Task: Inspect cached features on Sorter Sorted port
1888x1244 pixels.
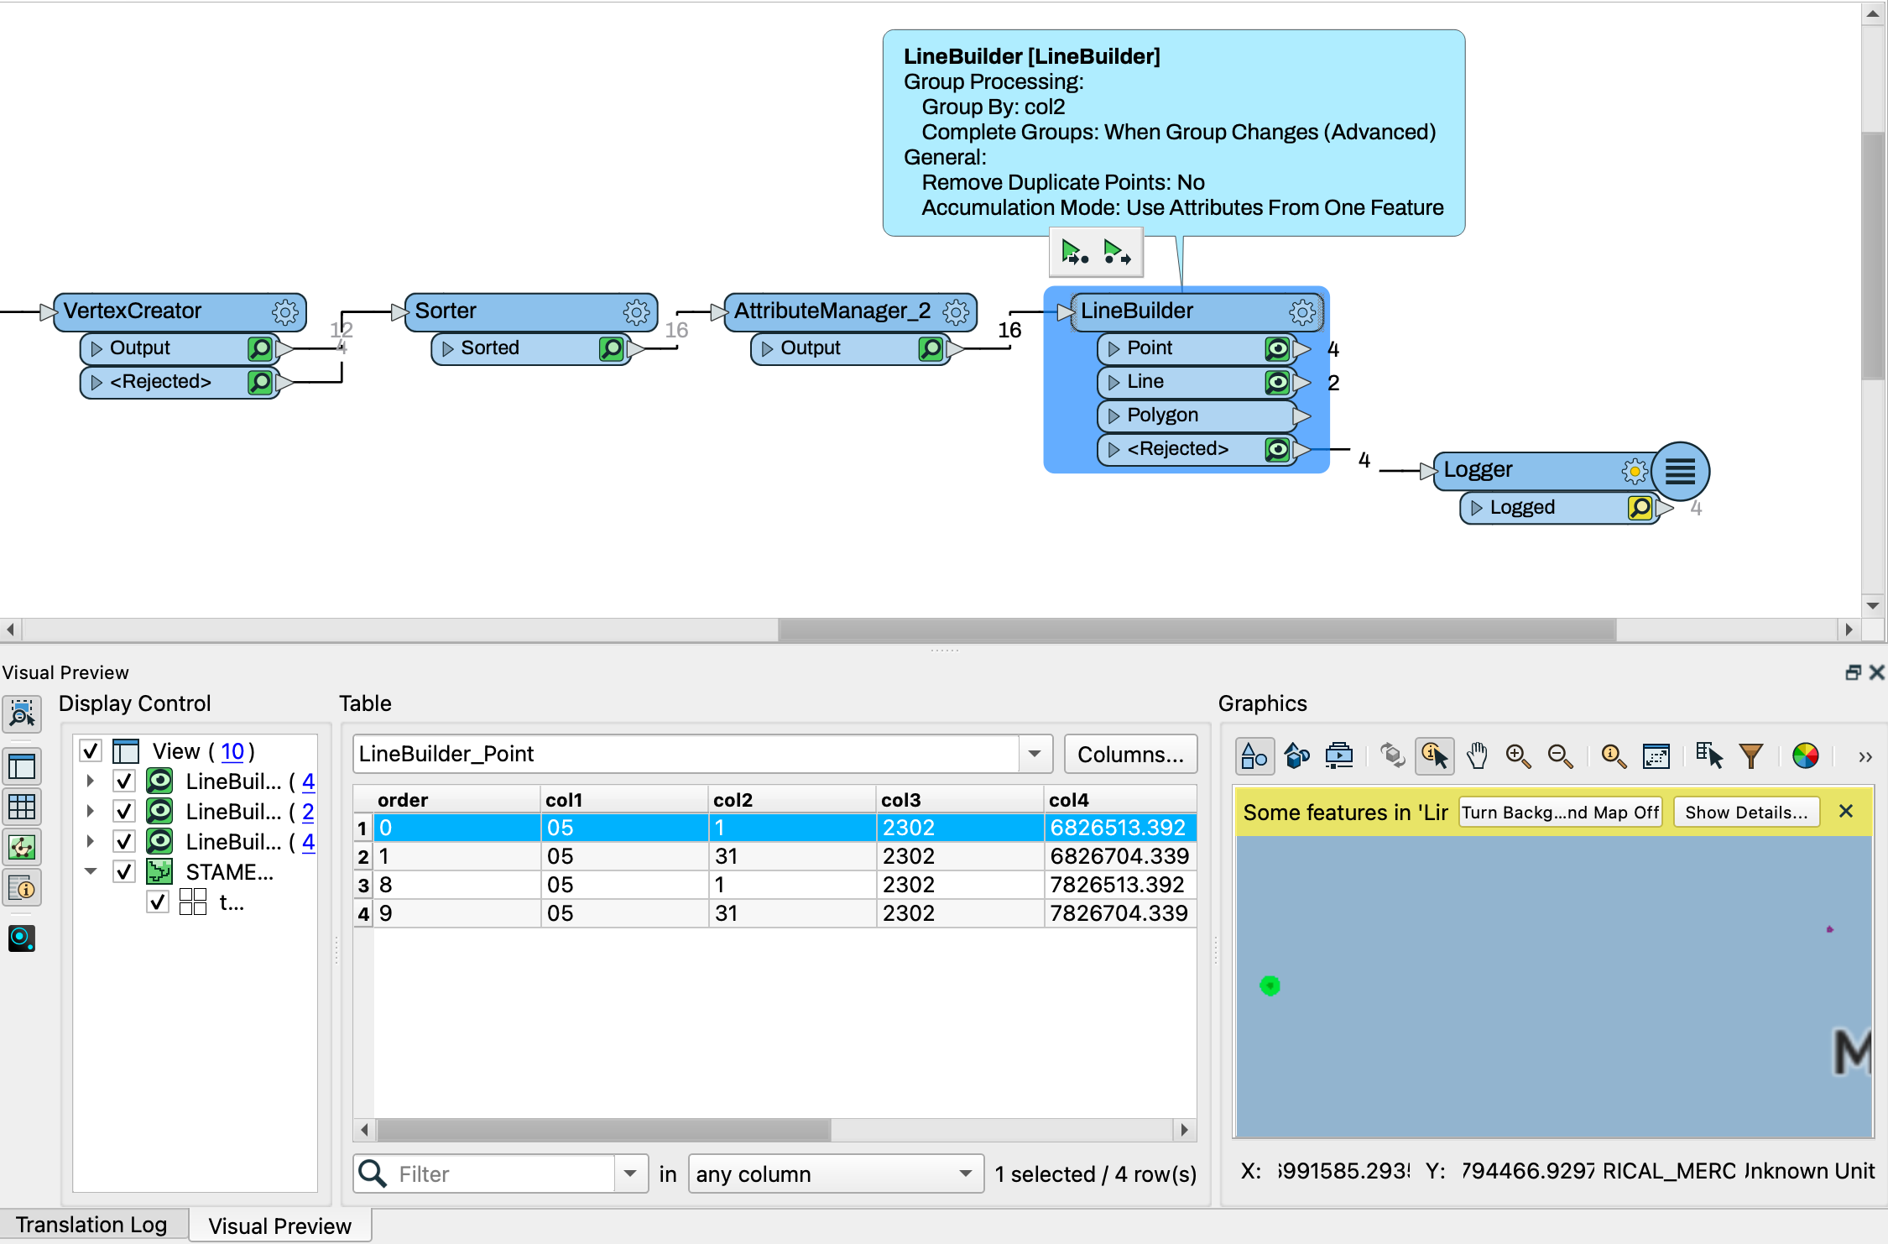Action: click(612, 348)
